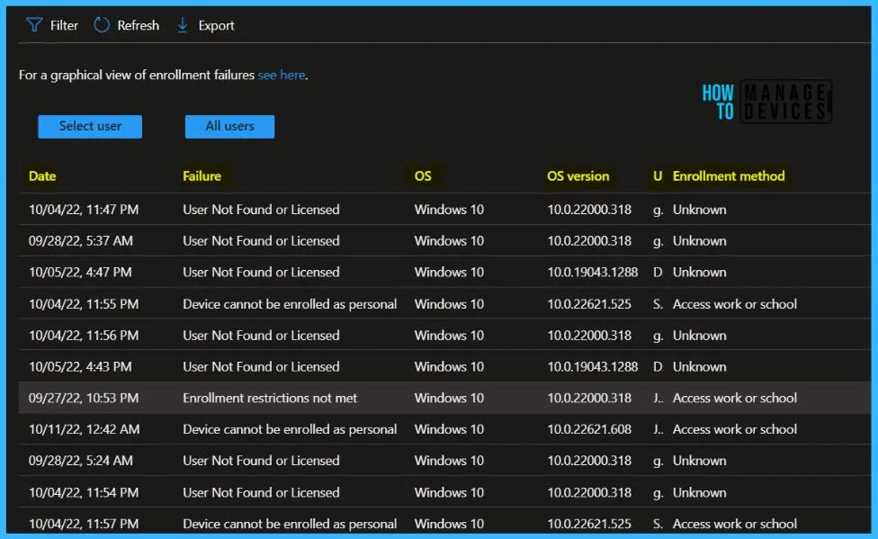This screenshot has width=878, height=539.
Task: Select row dated 09/28/22, 5:37 AM
Action: coord(444,241)
